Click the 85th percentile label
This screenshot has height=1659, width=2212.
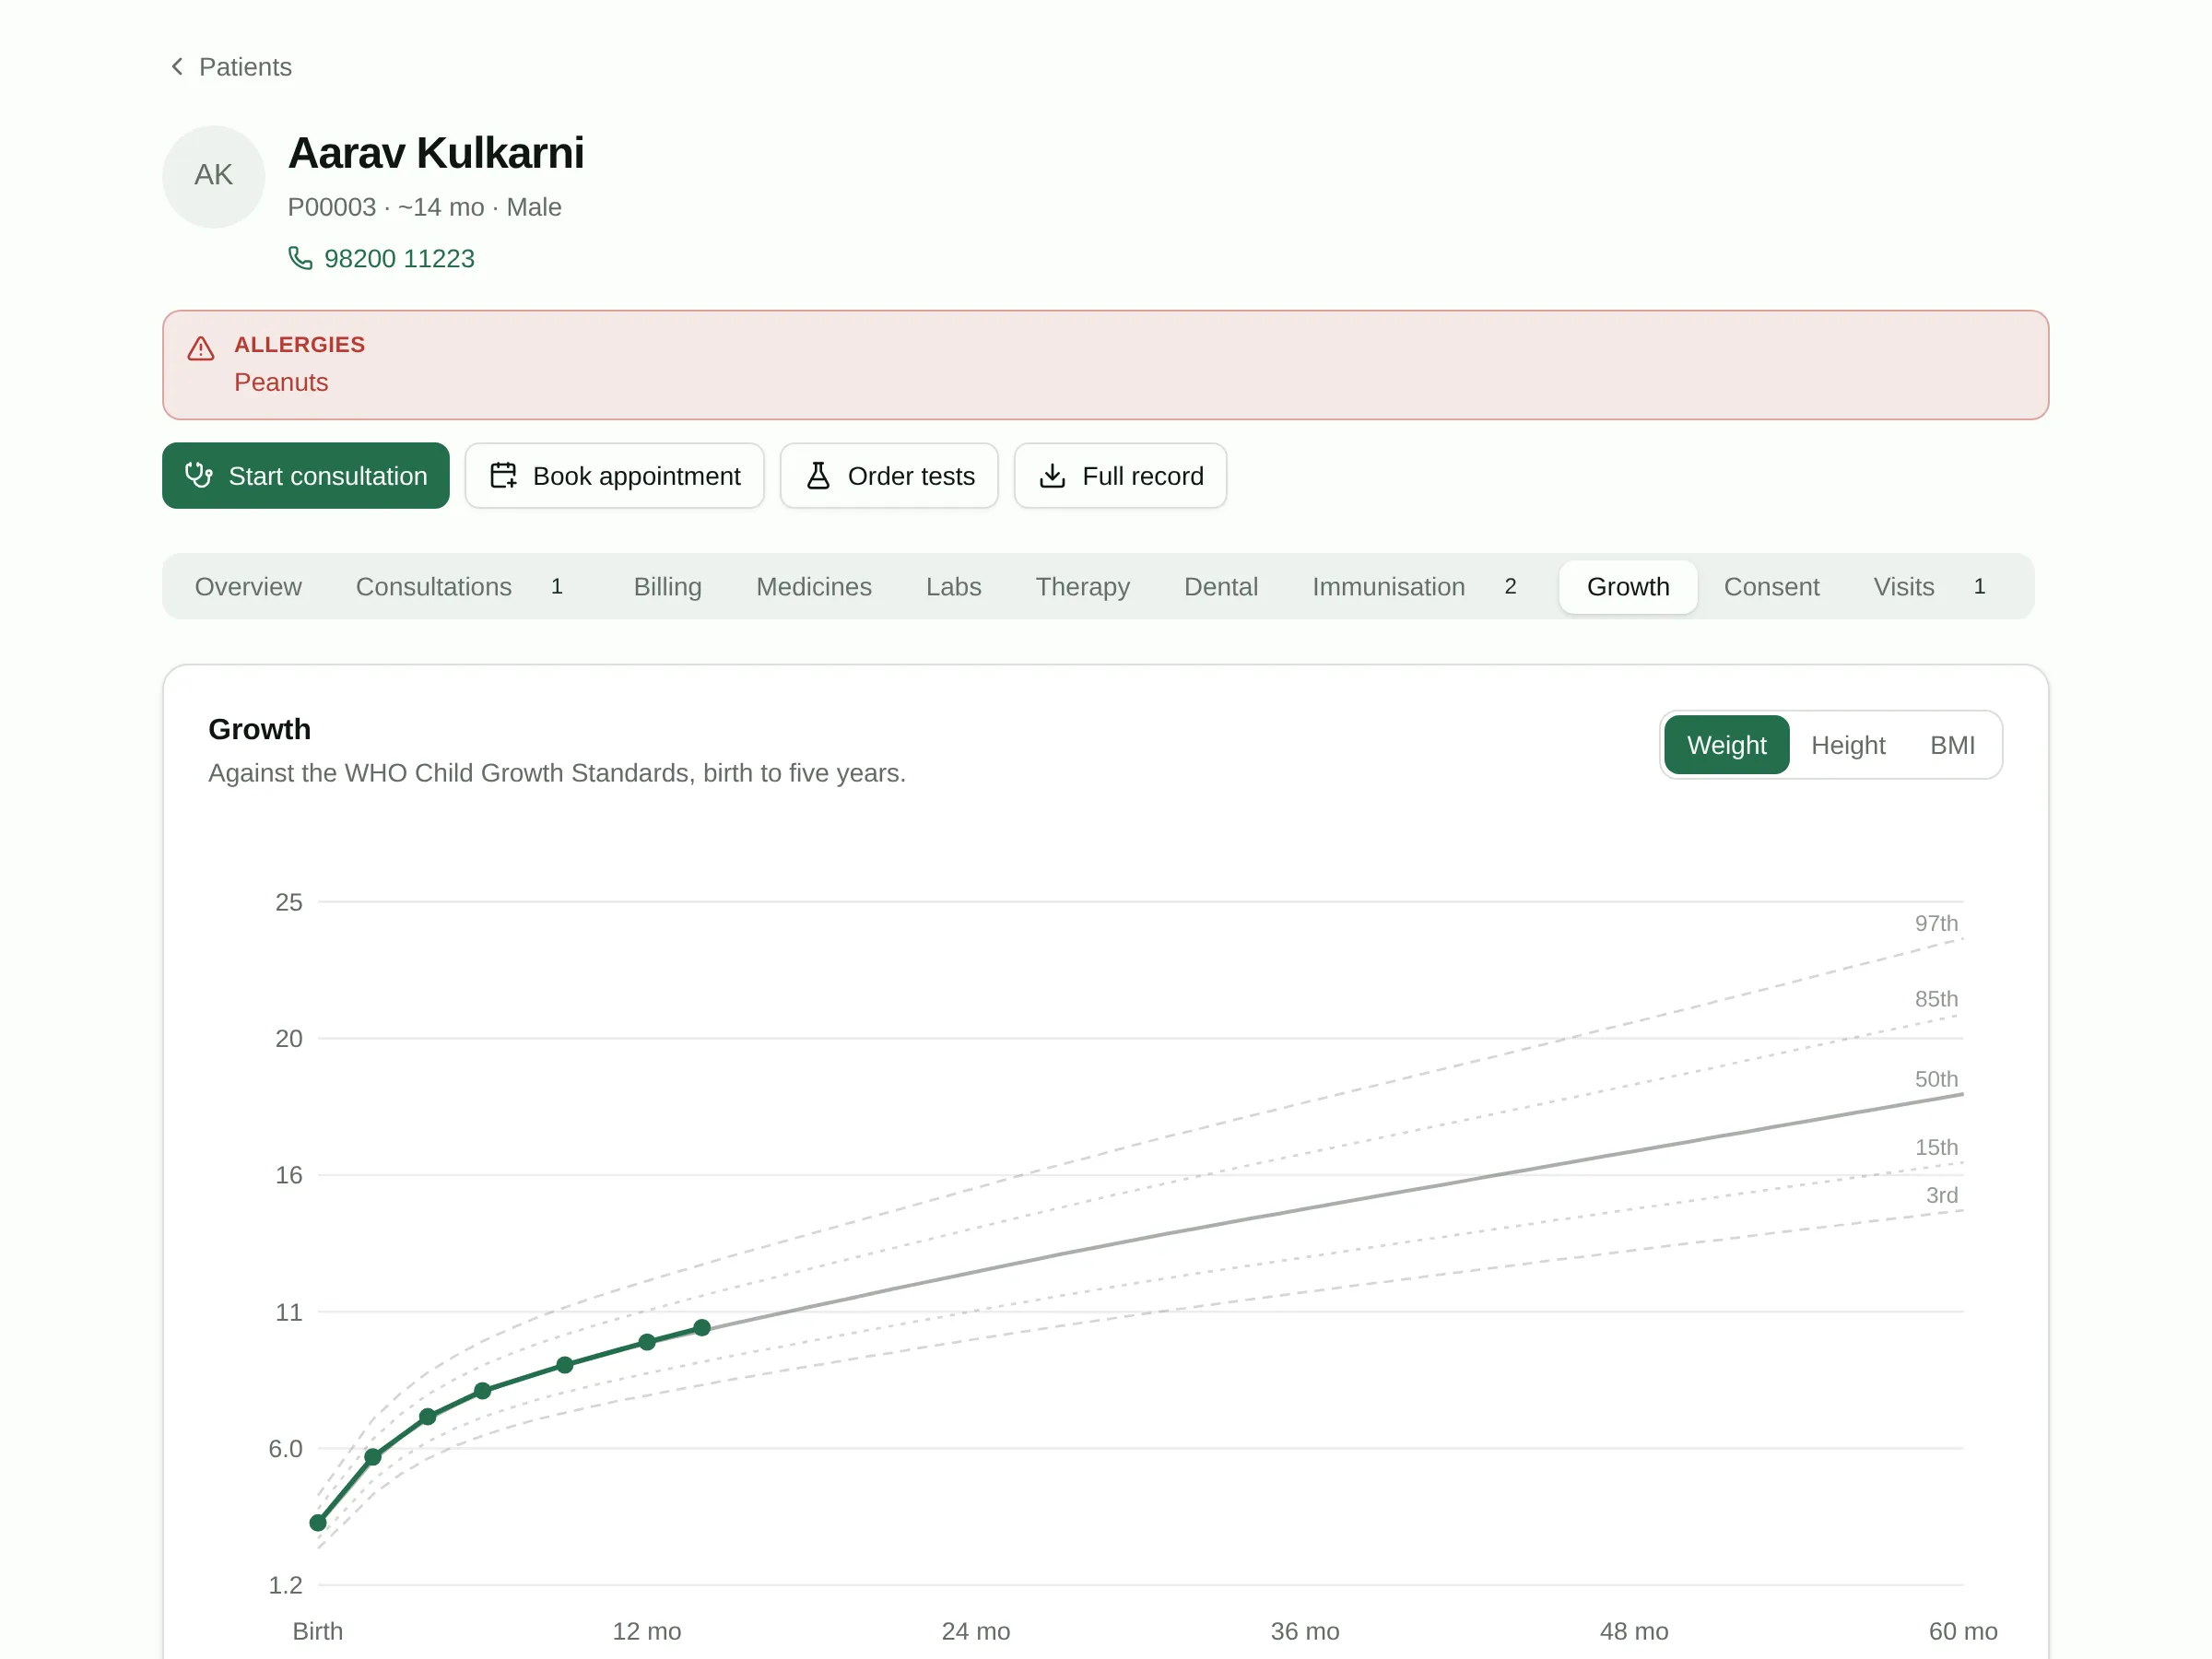click(1936, 999)
